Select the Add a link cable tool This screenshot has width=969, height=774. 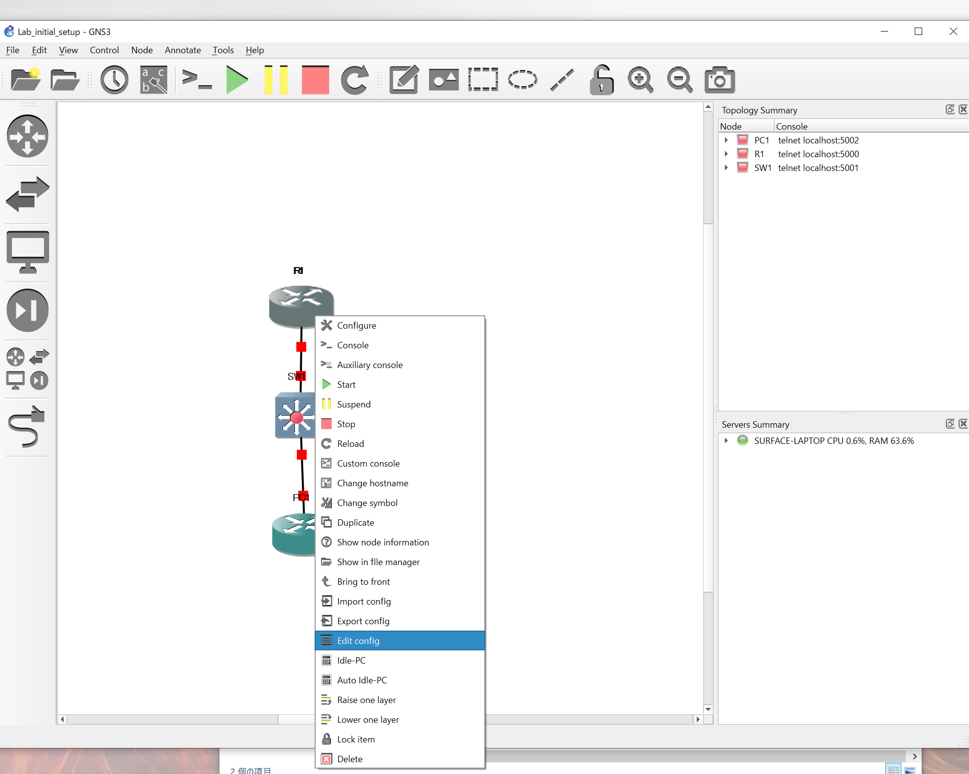click(x=27, y=427)
